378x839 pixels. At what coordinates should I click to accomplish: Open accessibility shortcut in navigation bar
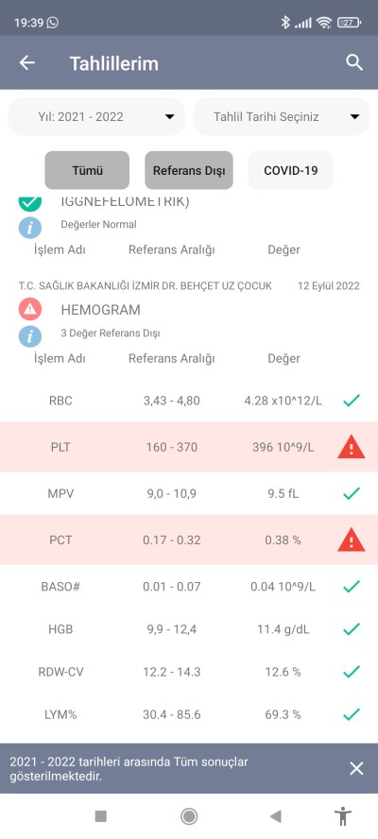pos(341,816)
